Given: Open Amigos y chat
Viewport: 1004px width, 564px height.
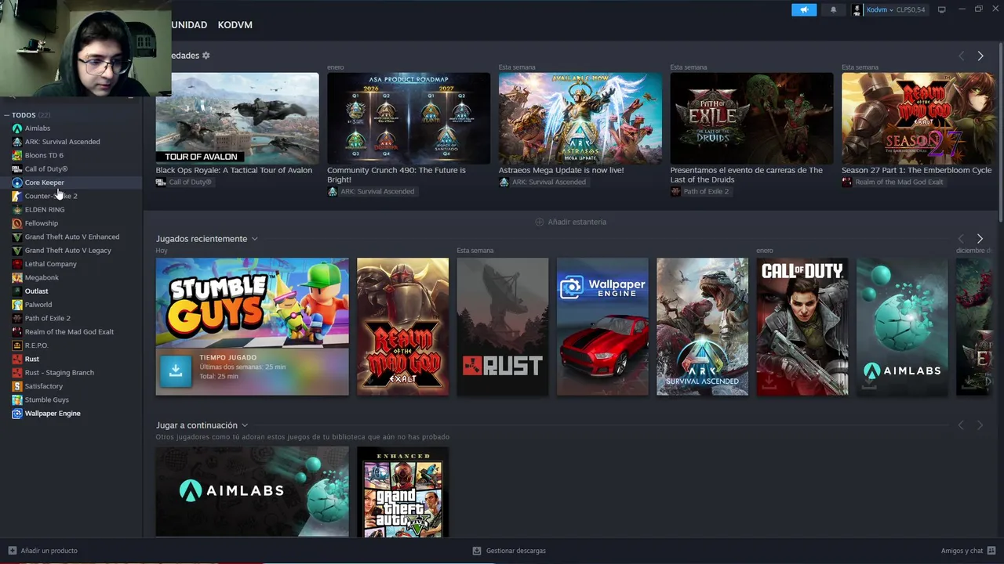Looking at the screenshot, I should [x=967, y=551].
